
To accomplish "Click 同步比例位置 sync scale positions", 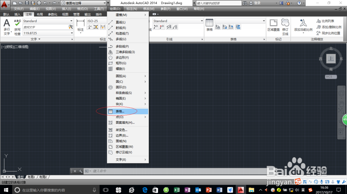I will (328, 33).
